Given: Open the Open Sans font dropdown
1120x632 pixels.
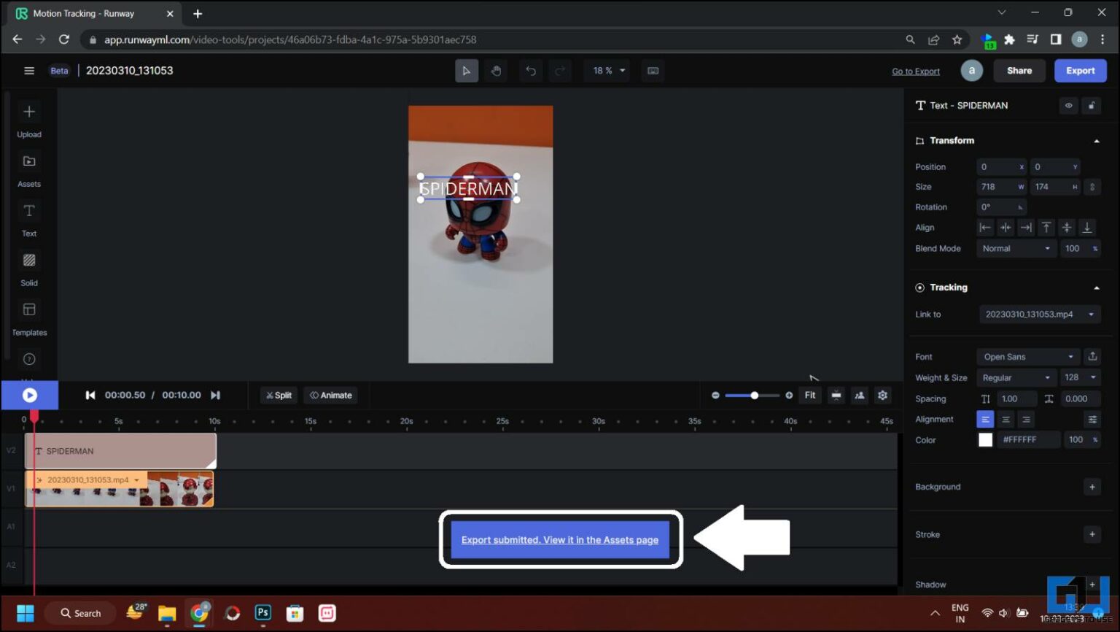Looking at the screenshot, I should pos(1027,356).
